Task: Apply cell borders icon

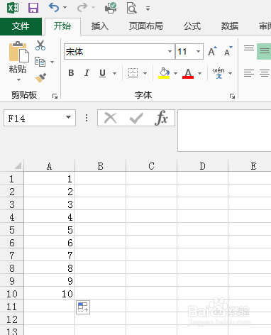Action: pos(133,73)
